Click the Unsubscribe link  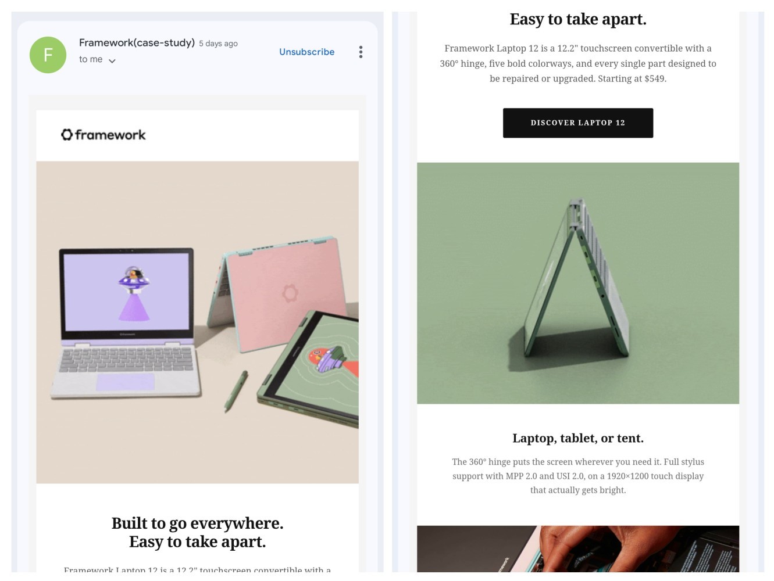pos(306,52)
